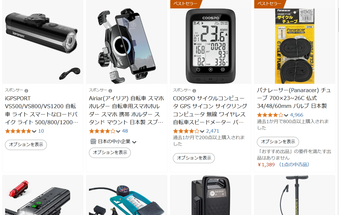
Task: Click the Japanese small business store icon
Action: point(93,142)
